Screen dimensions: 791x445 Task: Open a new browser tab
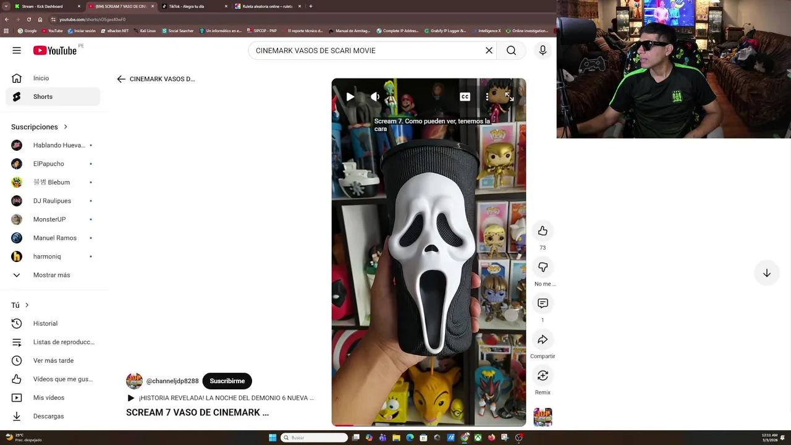(x=310, y=6)
